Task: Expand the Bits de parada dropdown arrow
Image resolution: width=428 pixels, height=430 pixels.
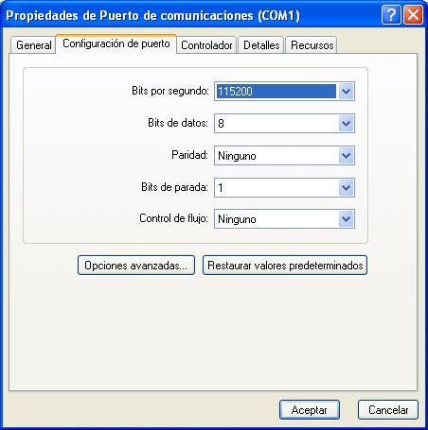Action: tap(347, 187)
